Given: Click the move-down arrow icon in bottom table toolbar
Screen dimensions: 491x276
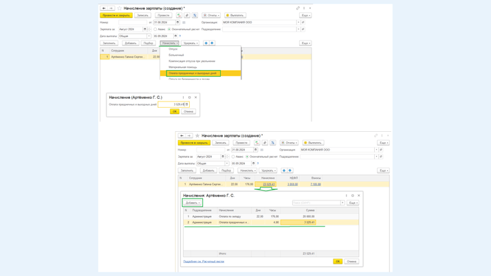Looking at the screenshot, I should [290, 170].
